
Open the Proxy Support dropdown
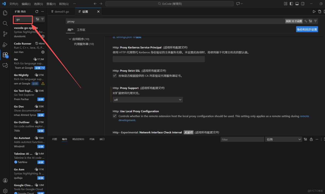(147, 99)
